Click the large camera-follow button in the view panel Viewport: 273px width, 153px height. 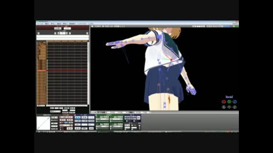point(138,118)
